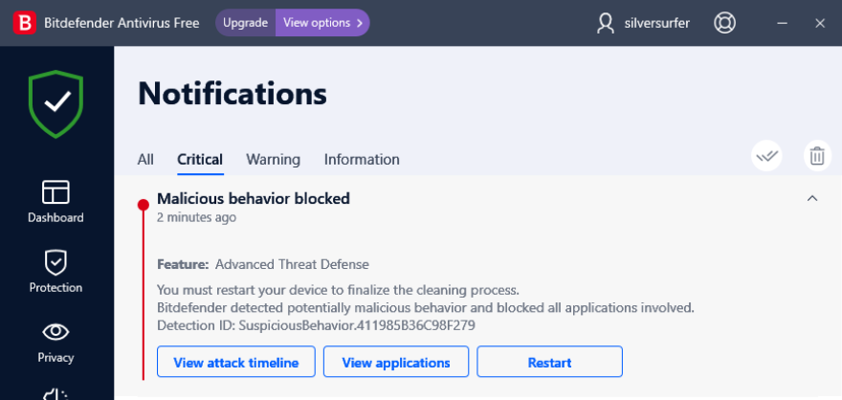Image resolution: width=842 pixels, height=400 pixels.
Task: Switch to the All notifications tab
Action: (145, 160)
